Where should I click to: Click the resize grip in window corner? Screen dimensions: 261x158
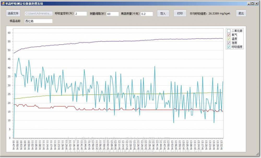pos(257,154)
